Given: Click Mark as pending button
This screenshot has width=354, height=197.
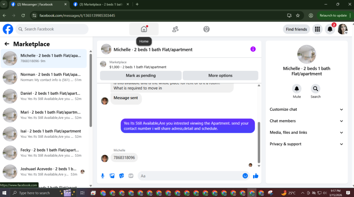Looking at the screenshot, I should [x=141, y=76].
